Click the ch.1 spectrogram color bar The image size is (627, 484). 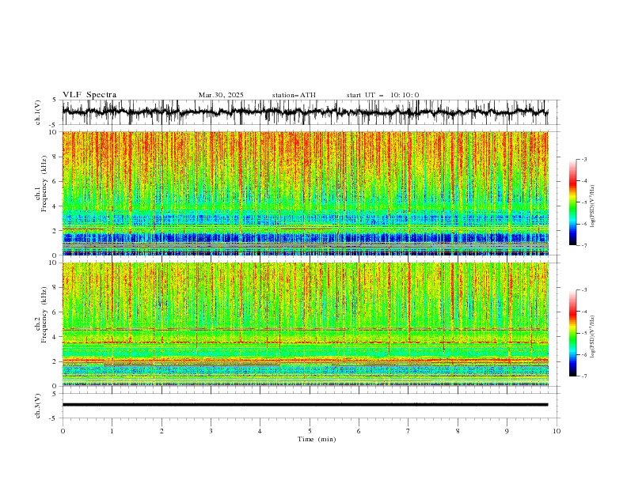572,202
